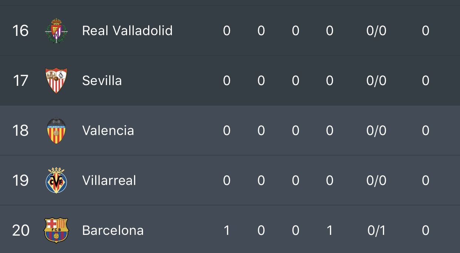
Task: Click position number 19
Action: 20,181
